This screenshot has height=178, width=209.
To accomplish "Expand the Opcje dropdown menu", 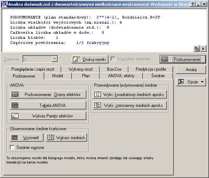I will (202, 82).
